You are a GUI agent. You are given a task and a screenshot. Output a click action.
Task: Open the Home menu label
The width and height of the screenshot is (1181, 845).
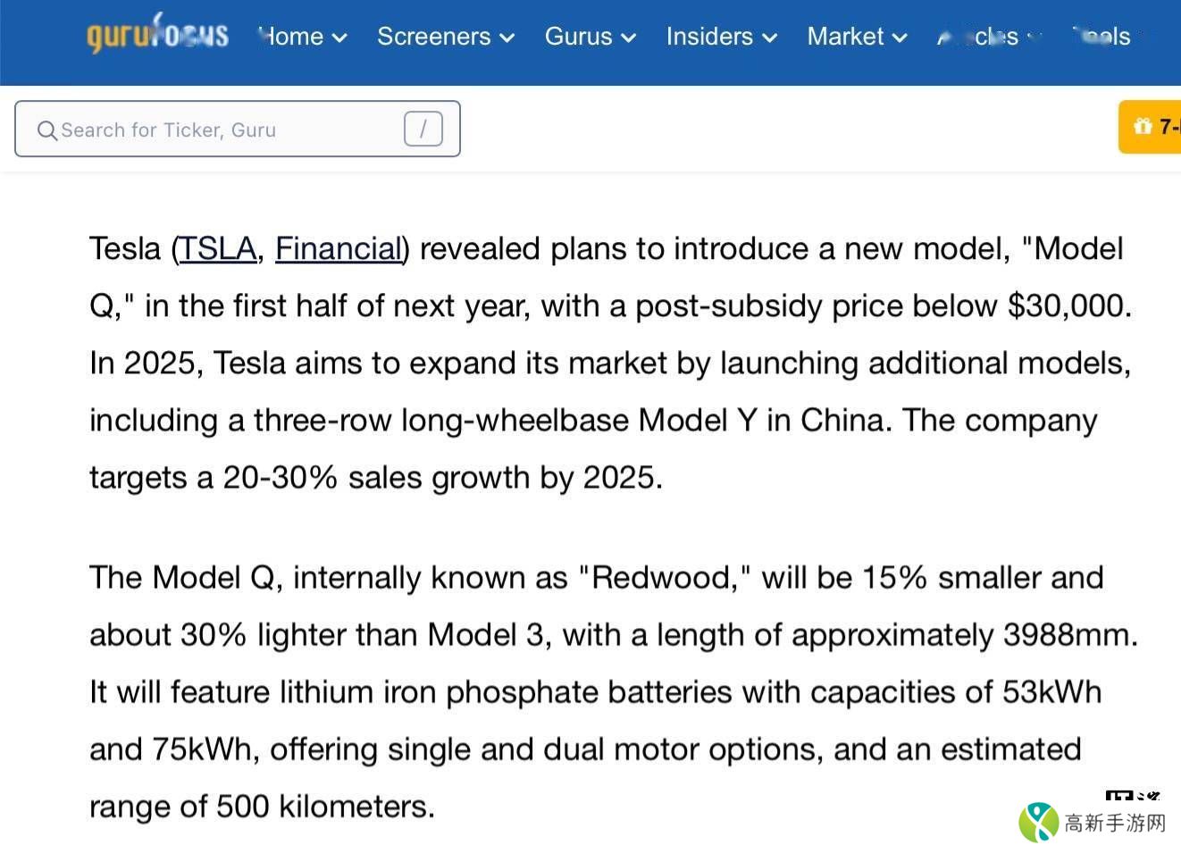[x=291, y=37]
